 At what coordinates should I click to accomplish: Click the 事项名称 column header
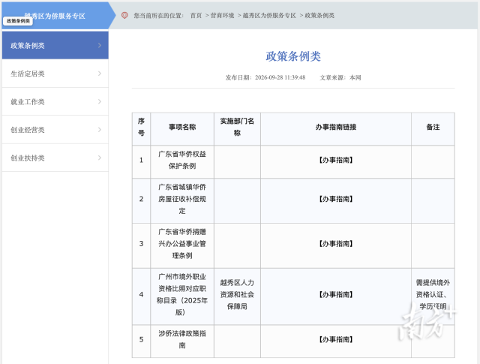(x=182, y=127)
